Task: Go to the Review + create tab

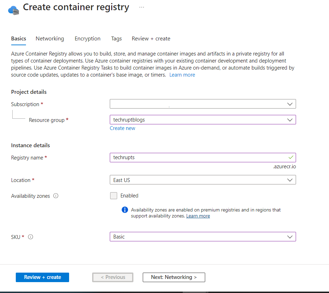Action: tap(151, 39)
